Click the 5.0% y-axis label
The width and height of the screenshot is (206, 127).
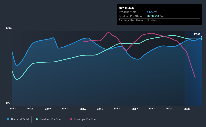pyautogui.click(x=9, y=28)
